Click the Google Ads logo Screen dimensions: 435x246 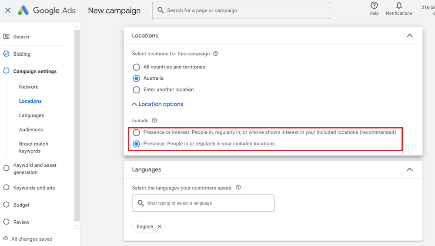(47, 10)
